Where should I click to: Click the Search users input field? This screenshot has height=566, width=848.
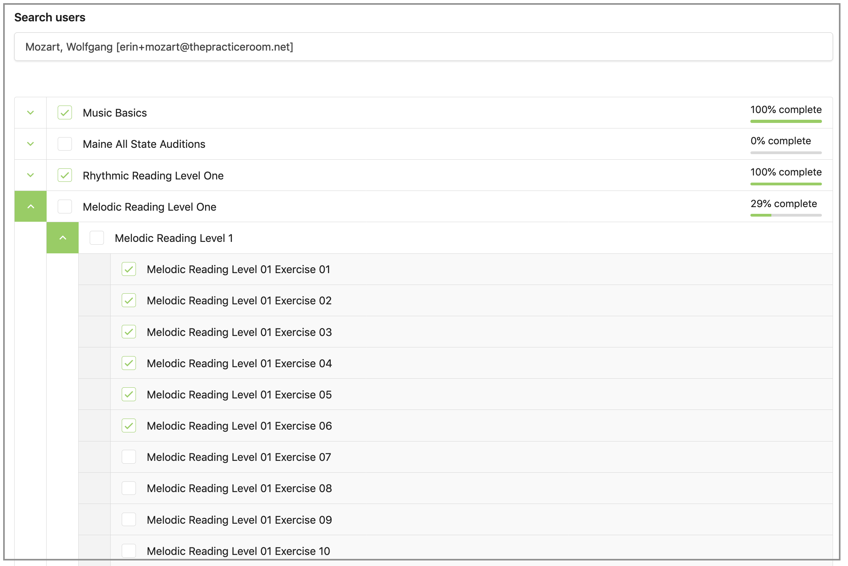(x=423, y=47)
